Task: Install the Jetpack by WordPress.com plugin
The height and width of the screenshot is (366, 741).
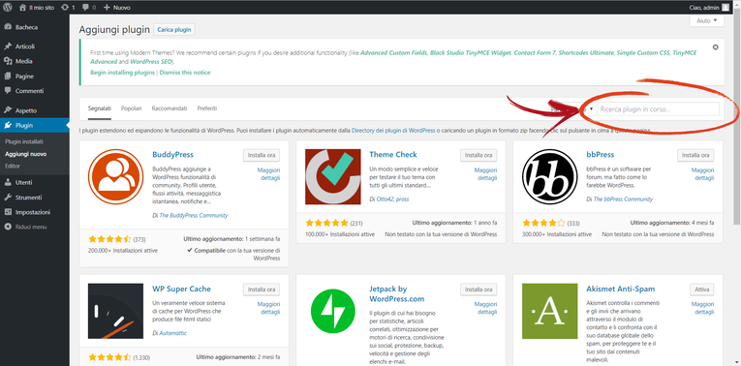Action: [x=479, y=290]
